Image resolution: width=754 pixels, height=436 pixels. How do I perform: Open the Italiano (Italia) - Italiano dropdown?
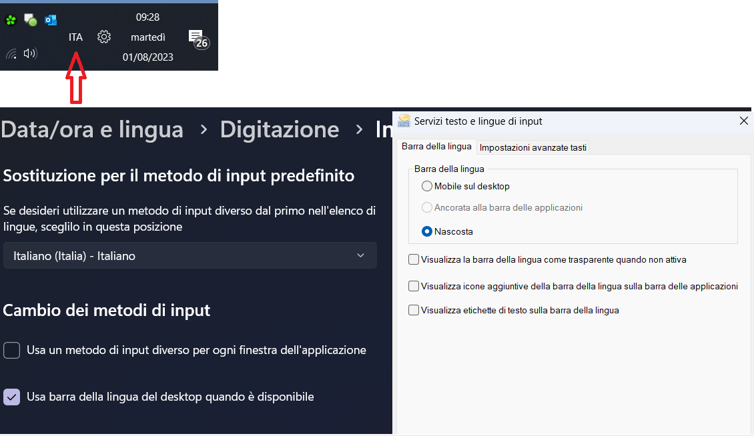[x=190, y=256]
